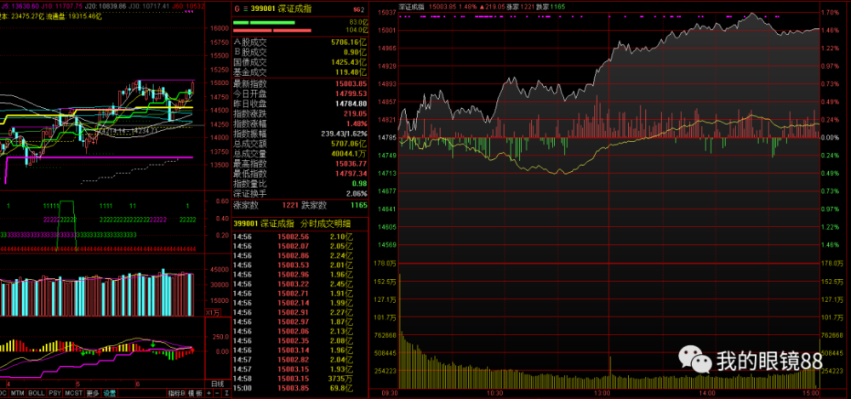Click the icon right of 深证成指 in quote header

tap(358, 9)
